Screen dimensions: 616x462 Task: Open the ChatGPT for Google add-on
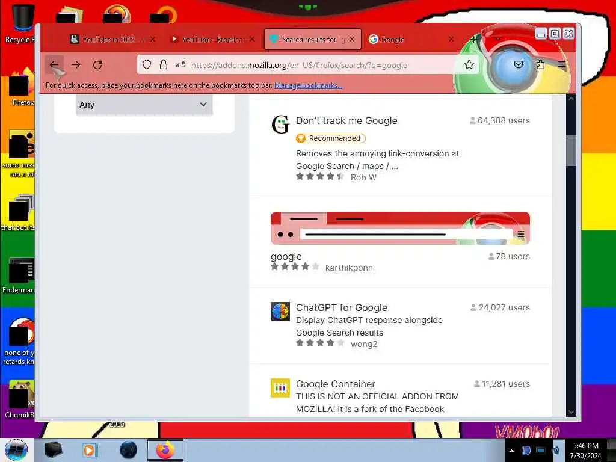pos(342,307)
